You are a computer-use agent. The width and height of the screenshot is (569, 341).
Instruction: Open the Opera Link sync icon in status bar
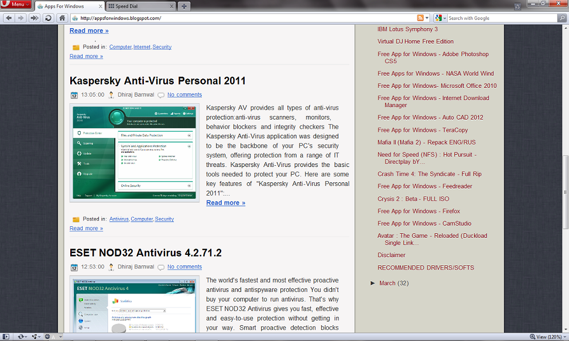pyautogui.click(x=22, y=337)
